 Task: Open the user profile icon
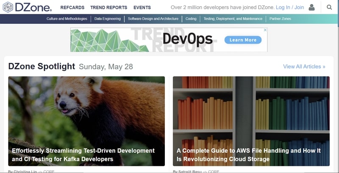311,7
